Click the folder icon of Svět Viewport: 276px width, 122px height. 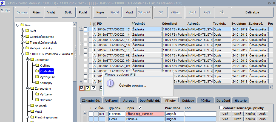coord(27,31)
